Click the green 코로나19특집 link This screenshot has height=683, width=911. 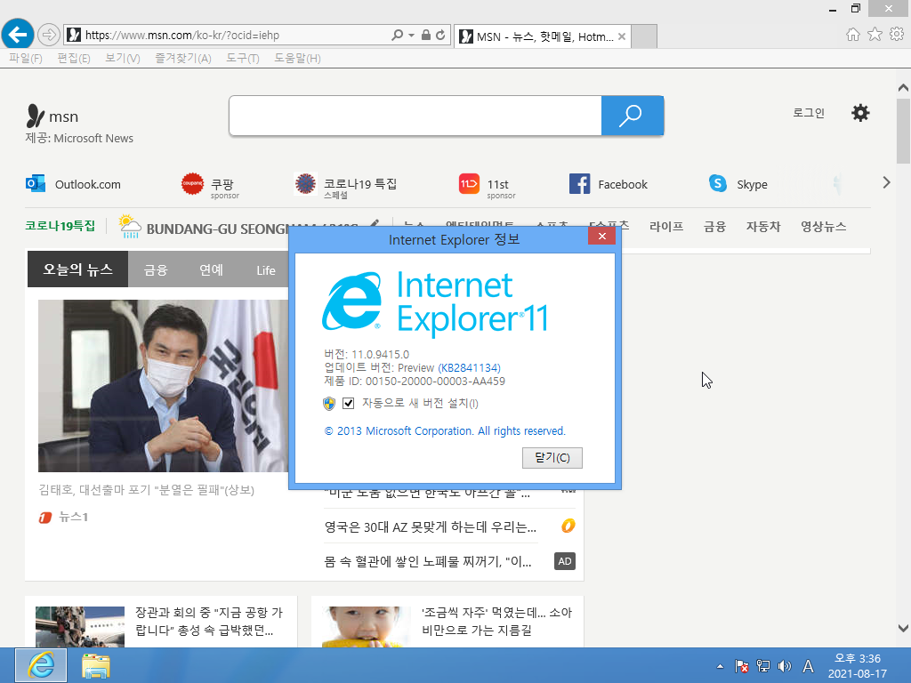coord(60,226)
